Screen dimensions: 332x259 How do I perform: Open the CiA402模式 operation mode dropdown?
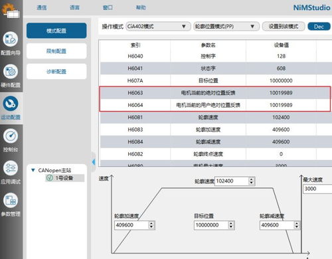[158, 27]
